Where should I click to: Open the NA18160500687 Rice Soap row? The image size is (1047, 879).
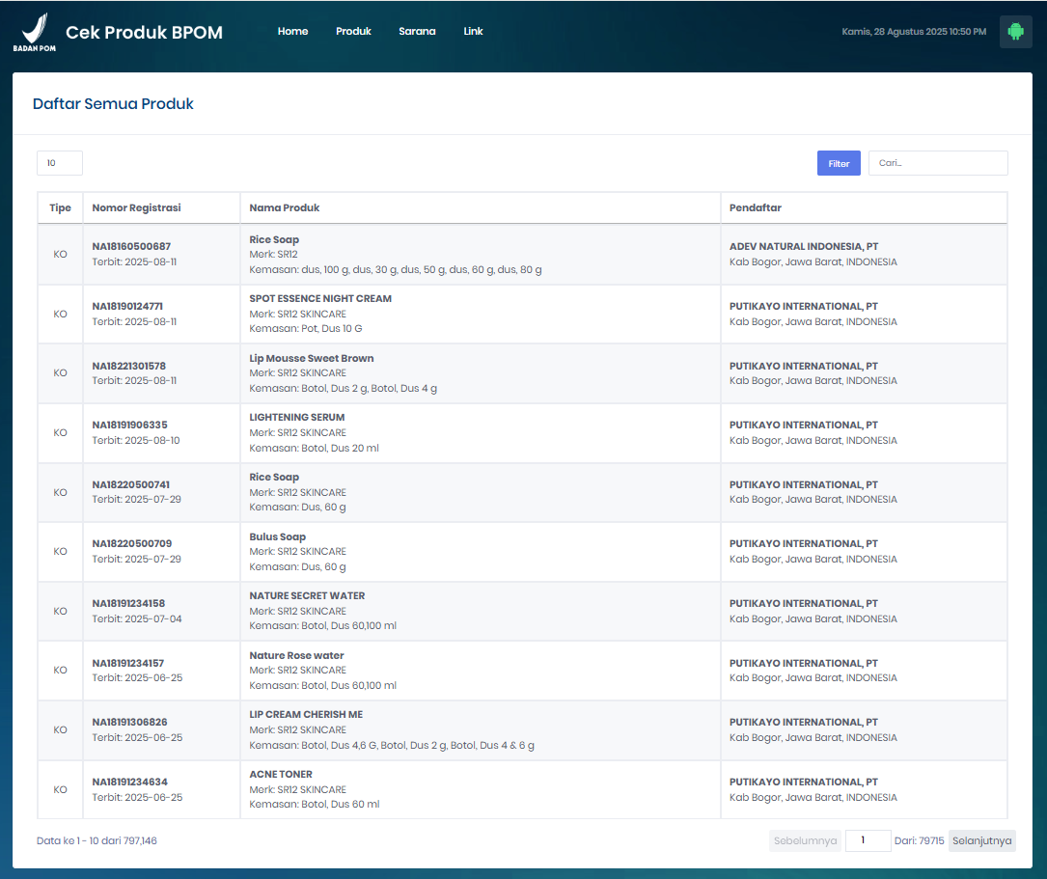click(131, 247)
